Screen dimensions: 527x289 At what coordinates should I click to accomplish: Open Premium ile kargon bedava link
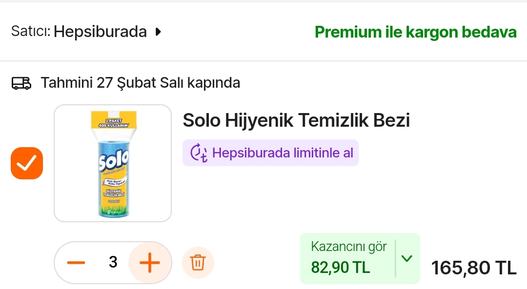(x=415, y=32)
